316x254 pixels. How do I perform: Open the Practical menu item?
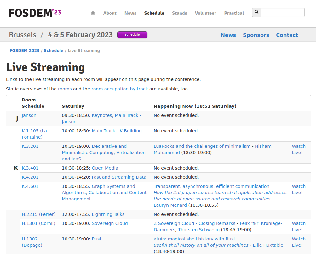click(x=234, y=13)
